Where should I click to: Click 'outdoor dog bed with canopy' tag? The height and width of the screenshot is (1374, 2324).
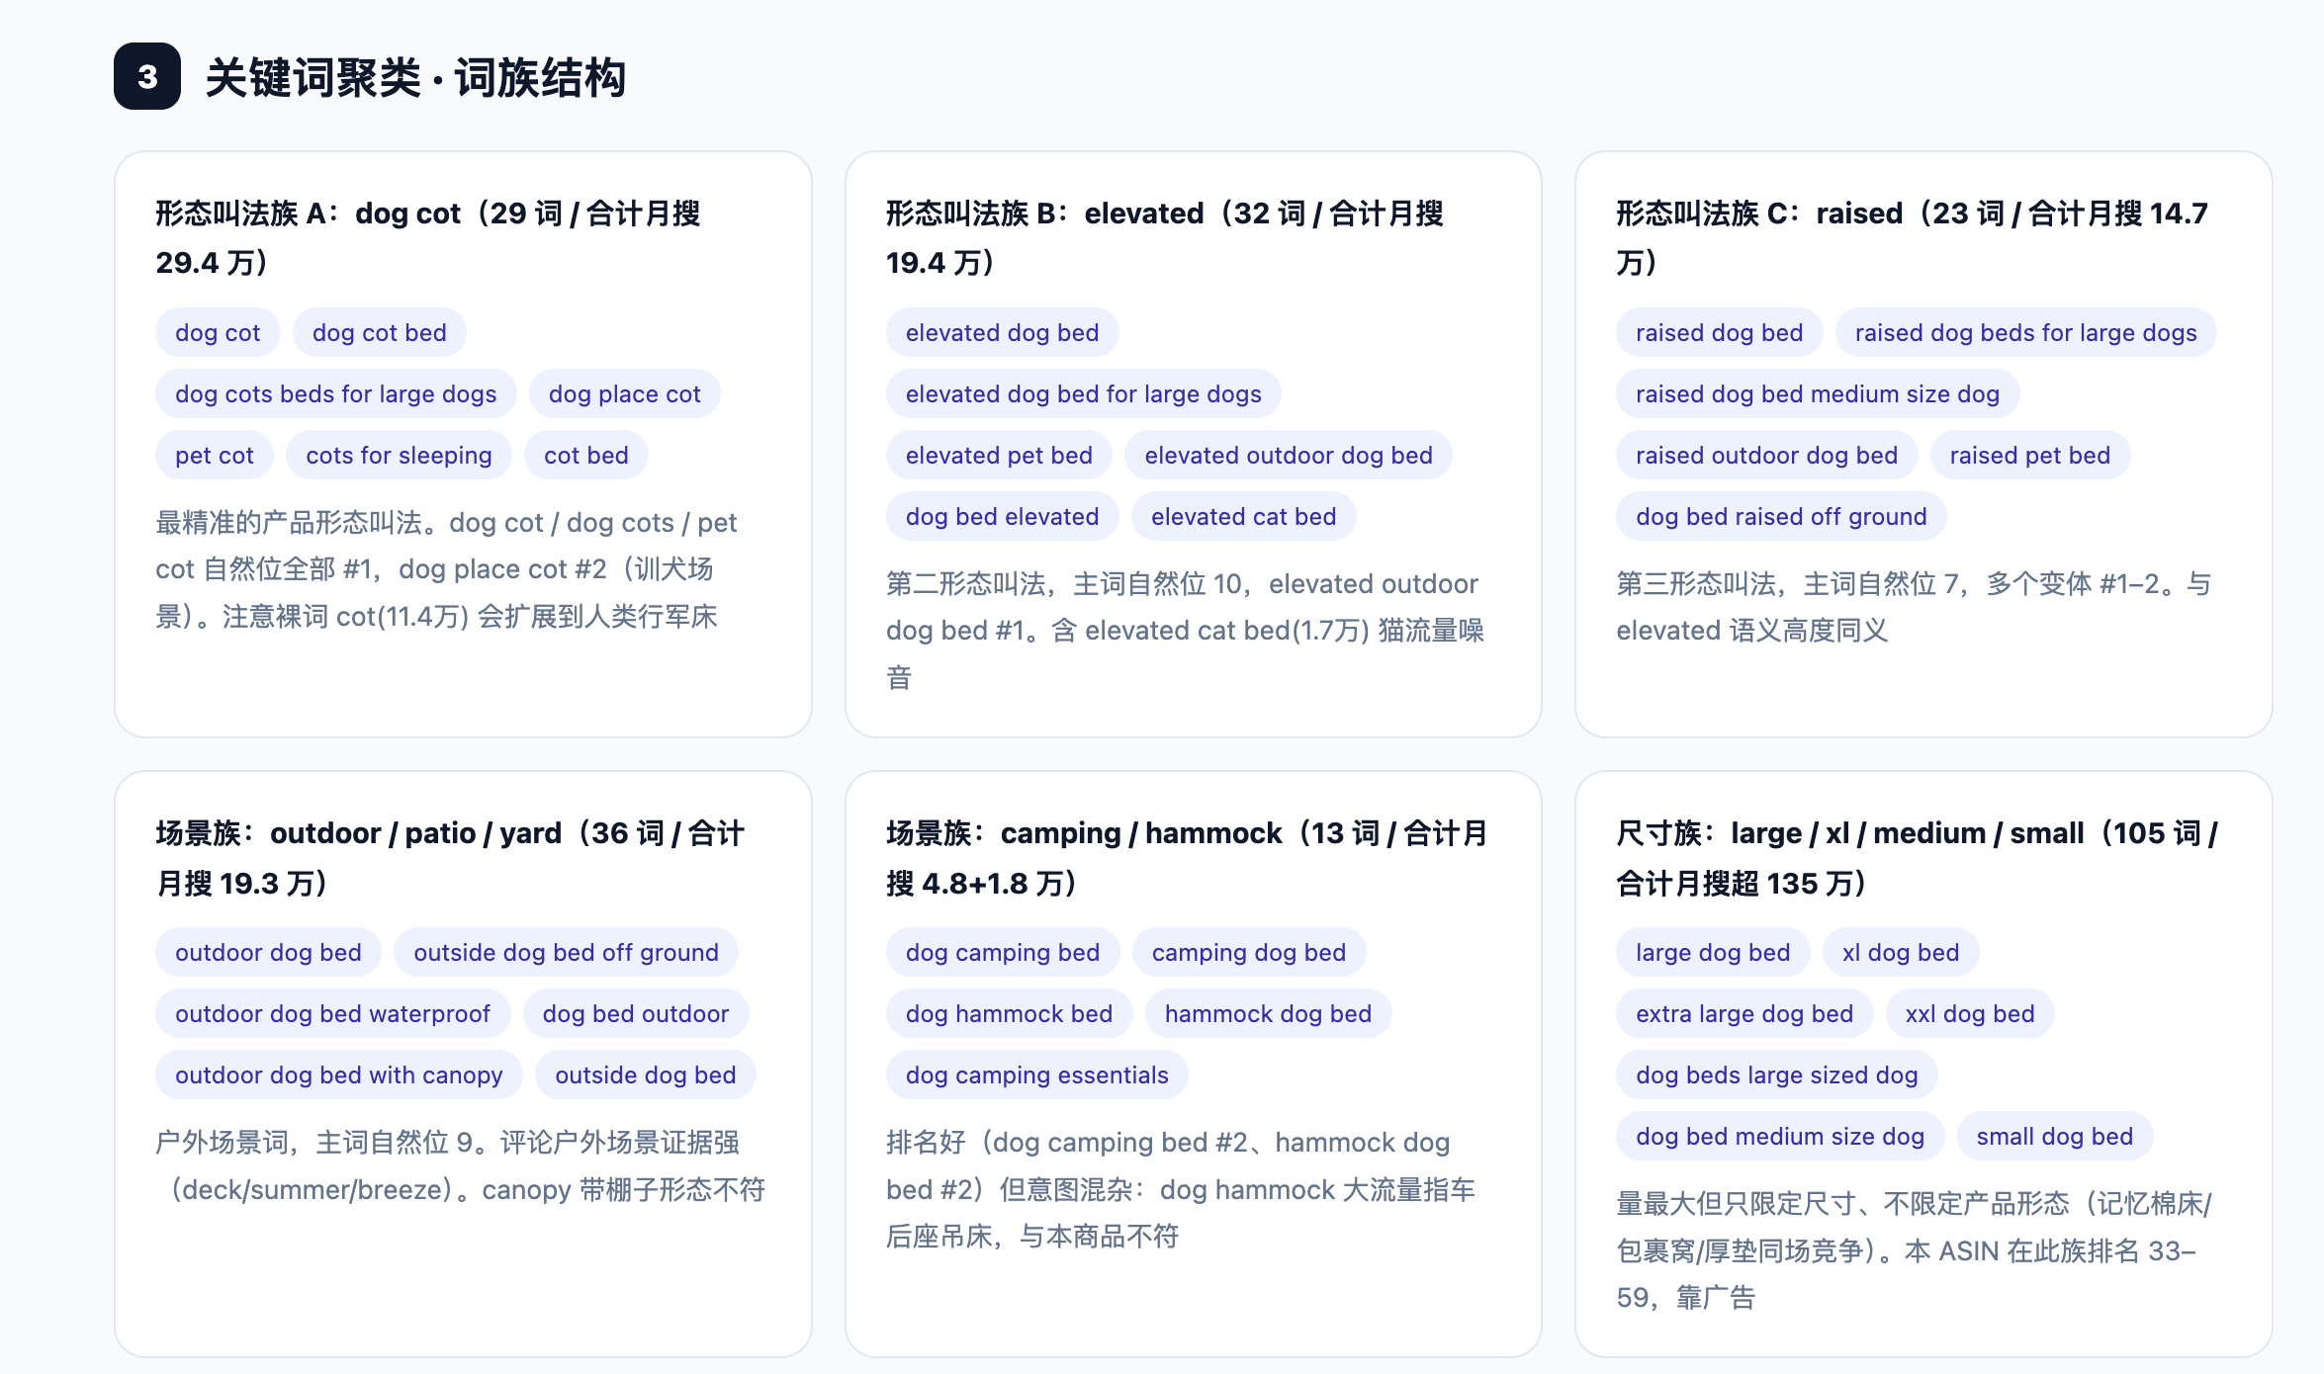[x=339, y=1075]
